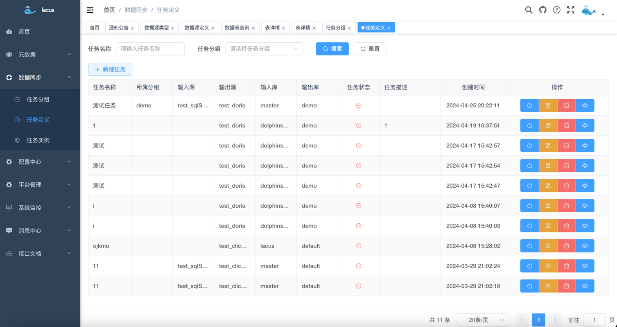Delete the task created 2024-03-29 21:02:18
This screenshot has width=617, height=327.
(566, 286)
